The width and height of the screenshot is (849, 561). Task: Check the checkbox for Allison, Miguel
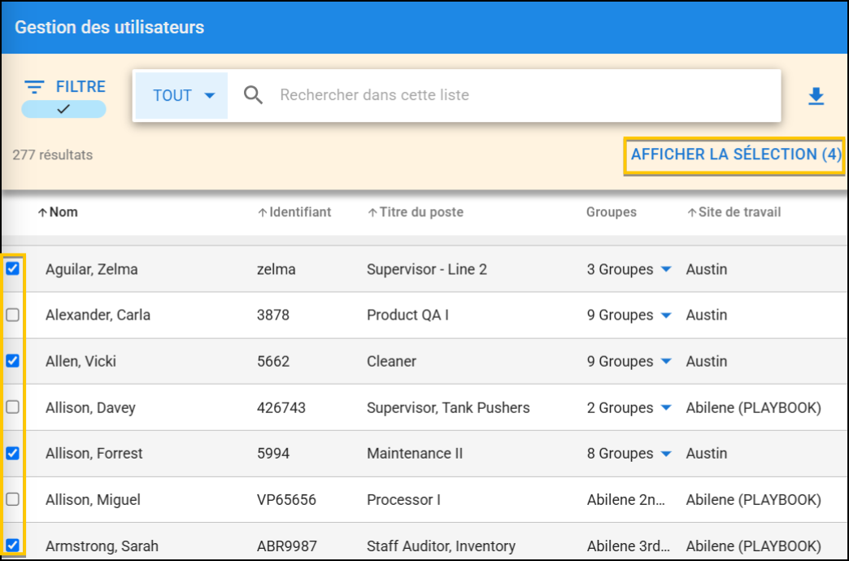[12, 499]
